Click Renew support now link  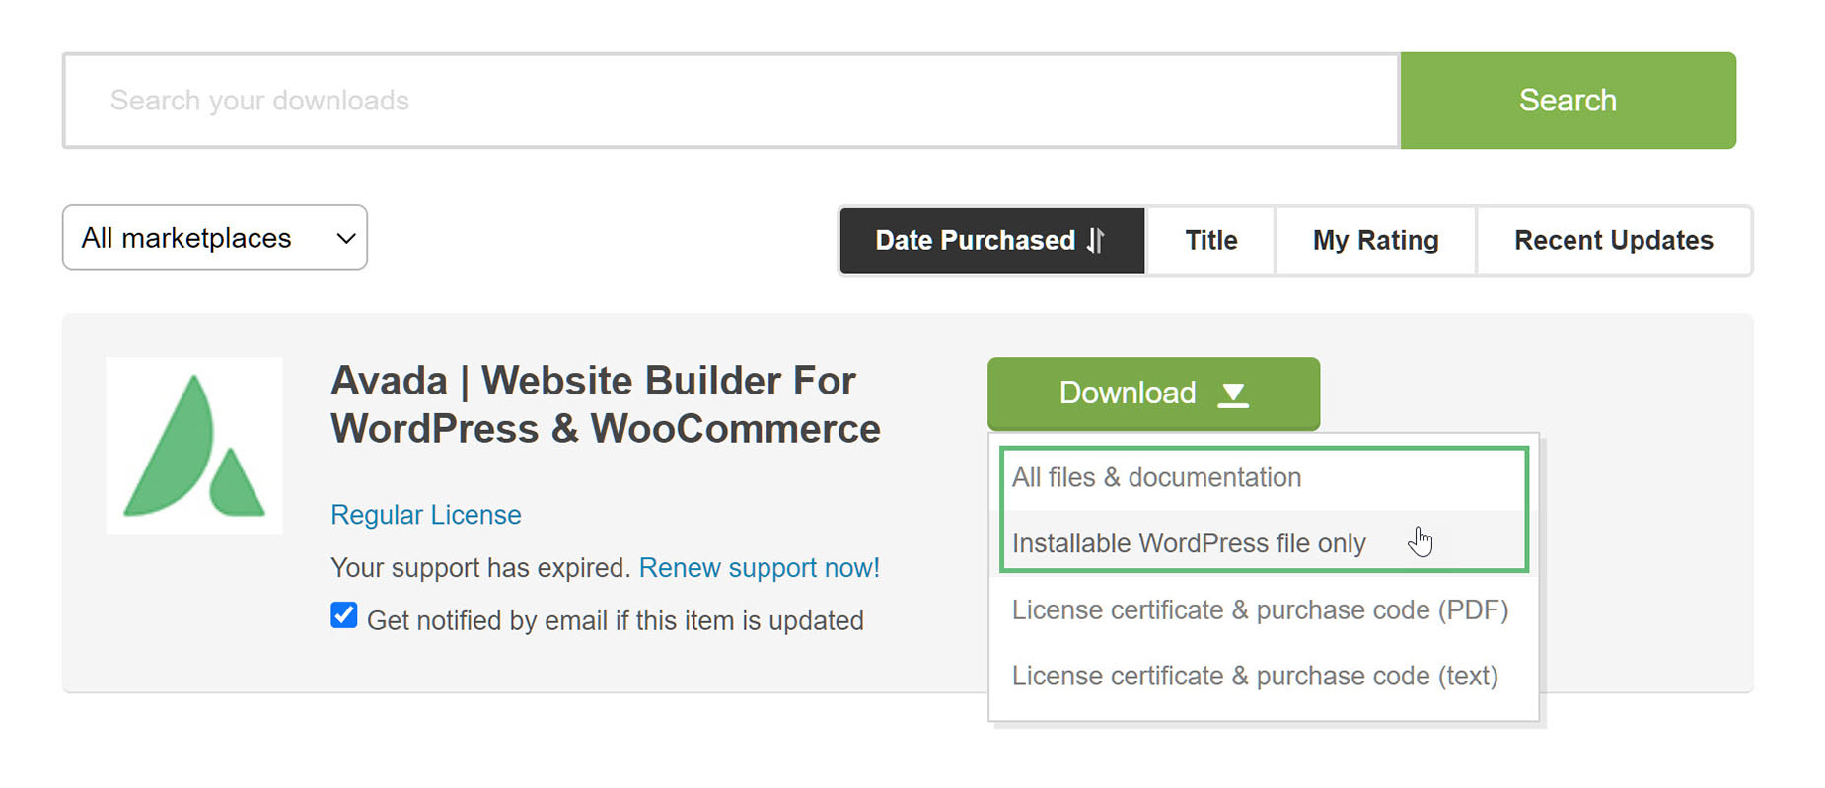pos(759,568)
